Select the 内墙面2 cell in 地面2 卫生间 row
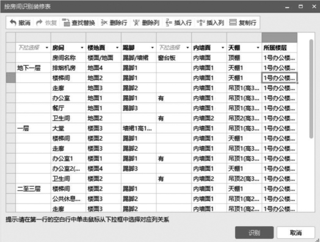320x242 pixels. (x=209, y=118)
